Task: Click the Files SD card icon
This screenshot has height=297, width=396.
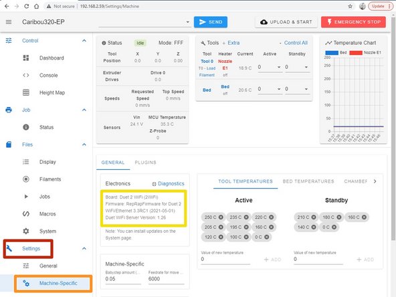Action: (x=9, y=144)
